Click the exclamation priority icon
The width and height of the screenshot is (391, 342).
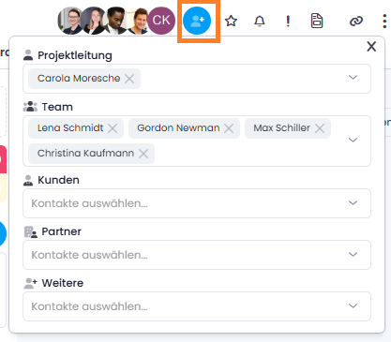(x=288, y=21)
